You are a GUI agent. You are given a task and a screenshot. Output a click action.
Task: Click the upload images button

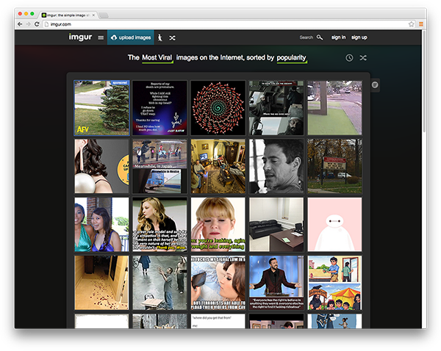click(131, 37)
